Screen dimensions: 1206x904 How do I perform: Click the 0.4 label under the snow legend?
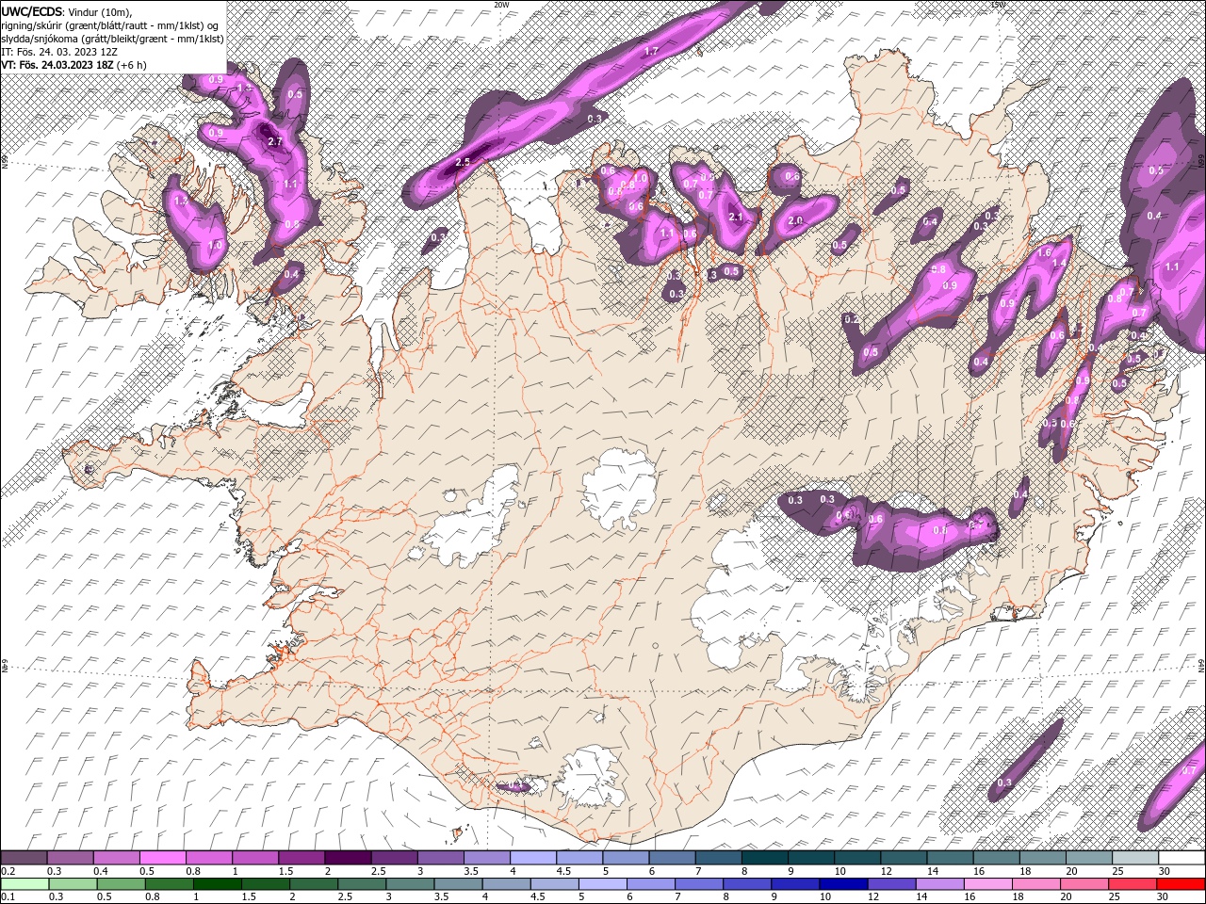tap(101, 871)
